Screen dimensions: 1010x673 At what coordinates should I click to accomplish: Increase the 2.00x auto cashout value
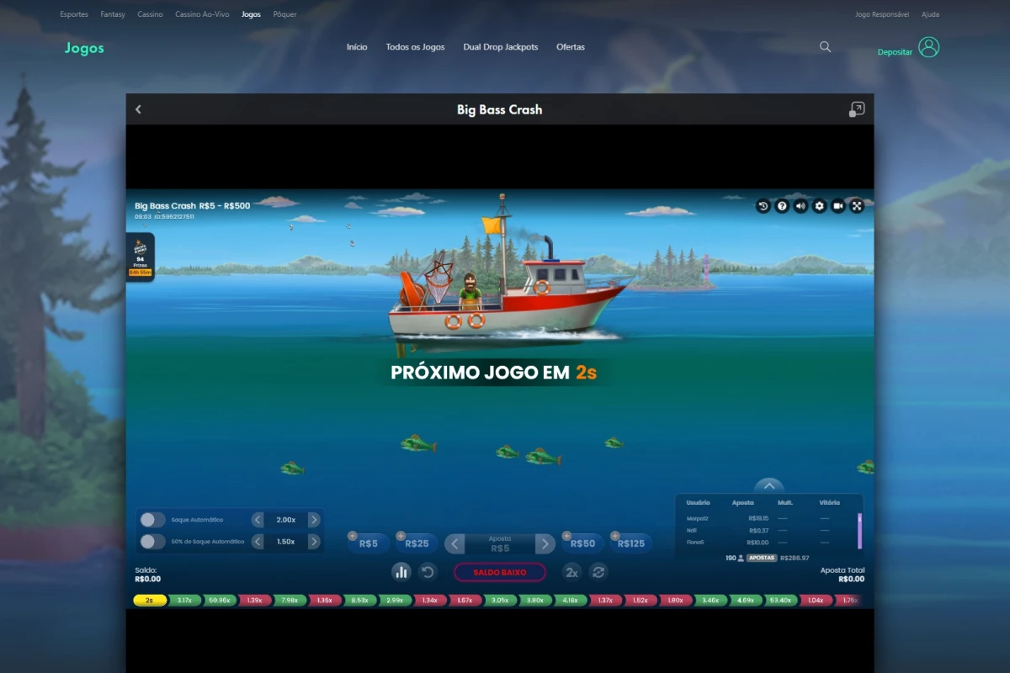[314, 520]
